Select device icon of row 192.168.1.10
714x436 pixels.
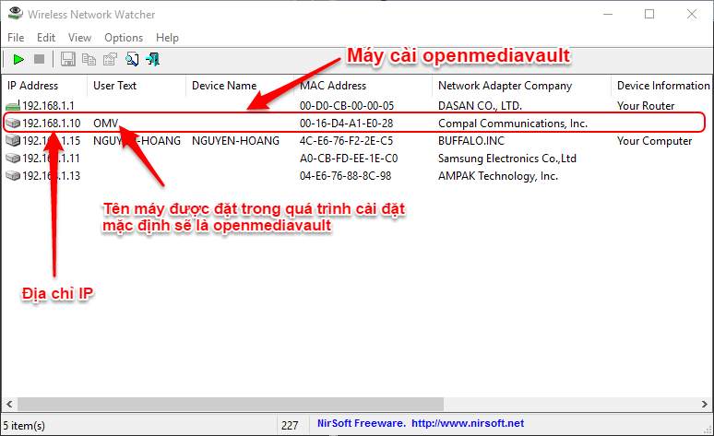(x=13, y=124)
